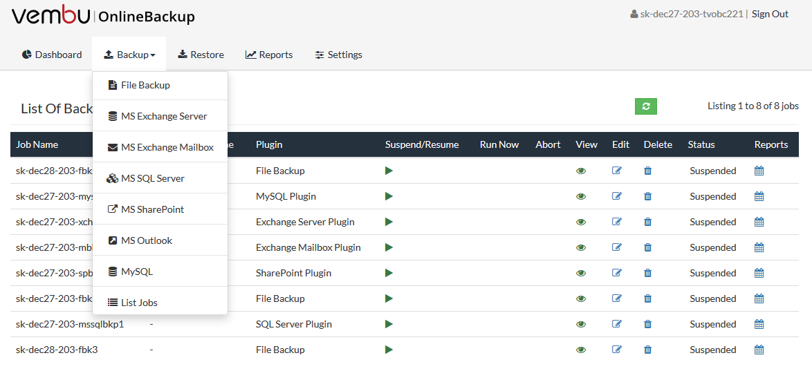
Task: Delete the SQL Server Plugin job
Action: 647,324
